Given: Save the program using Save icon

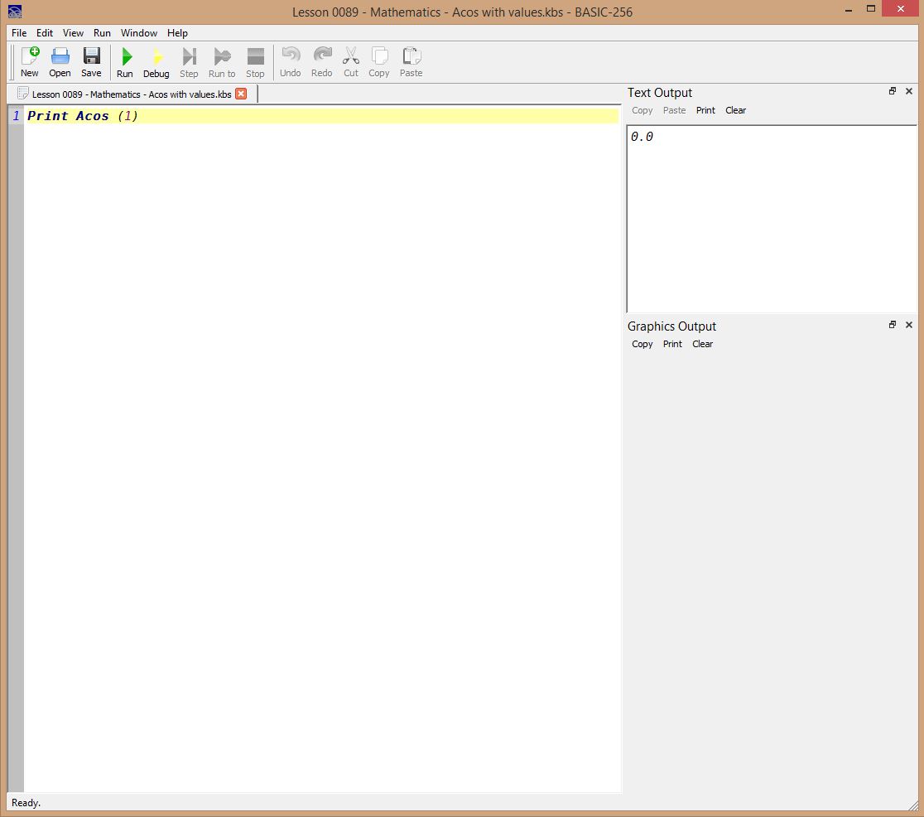Looking at the screenshot, I should [x=91, y=62].
